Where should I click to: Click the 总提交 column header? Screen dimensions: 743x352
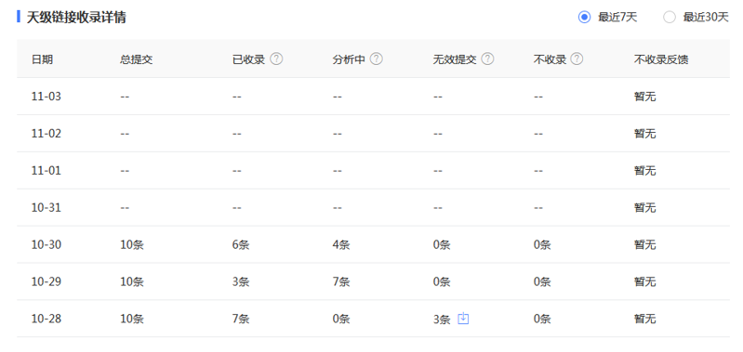pos(137,59)
